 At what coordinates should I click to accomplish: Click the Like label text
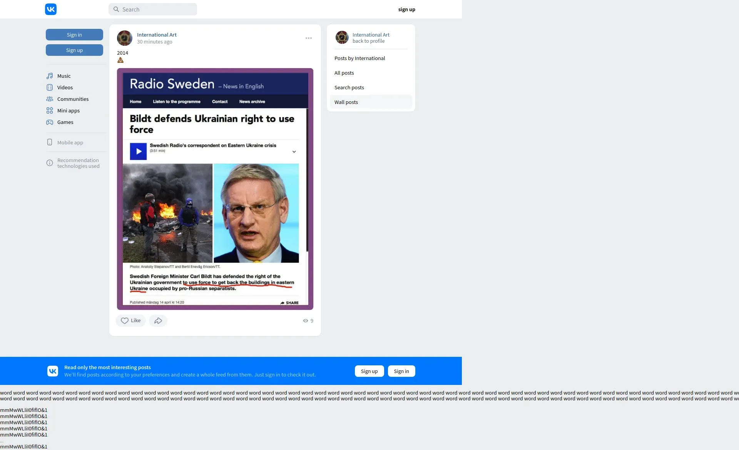135,320
